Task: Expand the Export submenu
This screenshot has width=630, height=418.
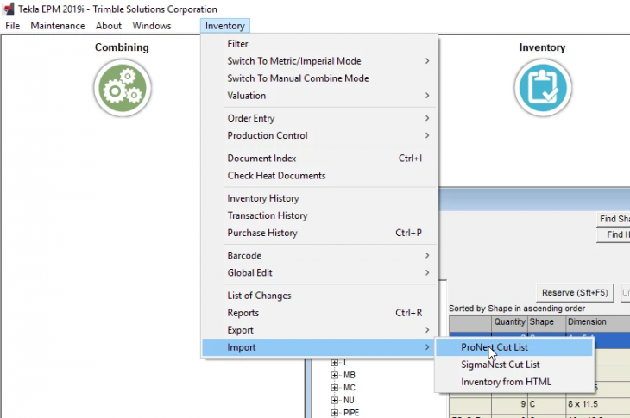Action: (x=319, y=330)
